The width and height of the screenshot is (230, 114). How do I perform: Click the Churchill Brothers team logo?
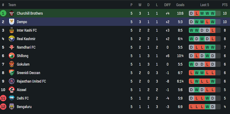(x=11, y=13)
